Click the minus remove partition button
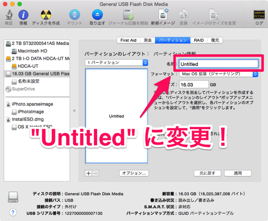The image size is (268, 221). (x=95, y=173)
